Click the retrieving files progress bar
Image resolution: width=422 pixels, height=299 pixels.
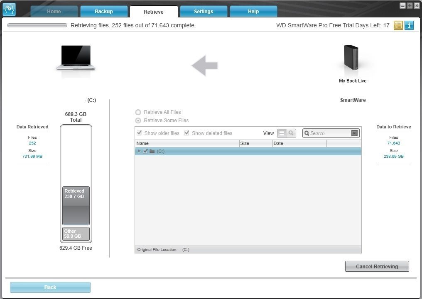[37, 25]
